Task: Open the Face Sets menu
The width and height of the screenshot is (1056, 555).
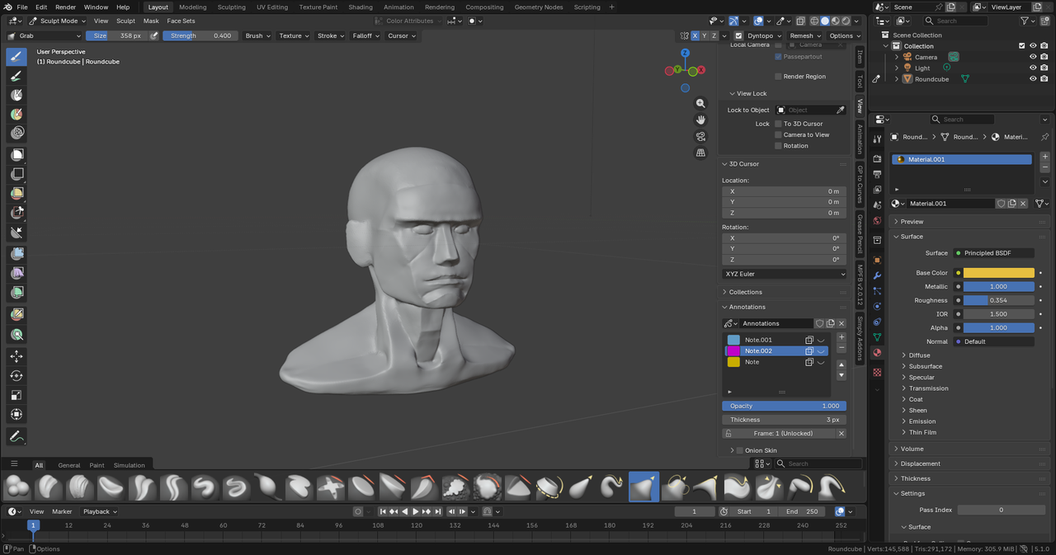Action: [181, 21]
